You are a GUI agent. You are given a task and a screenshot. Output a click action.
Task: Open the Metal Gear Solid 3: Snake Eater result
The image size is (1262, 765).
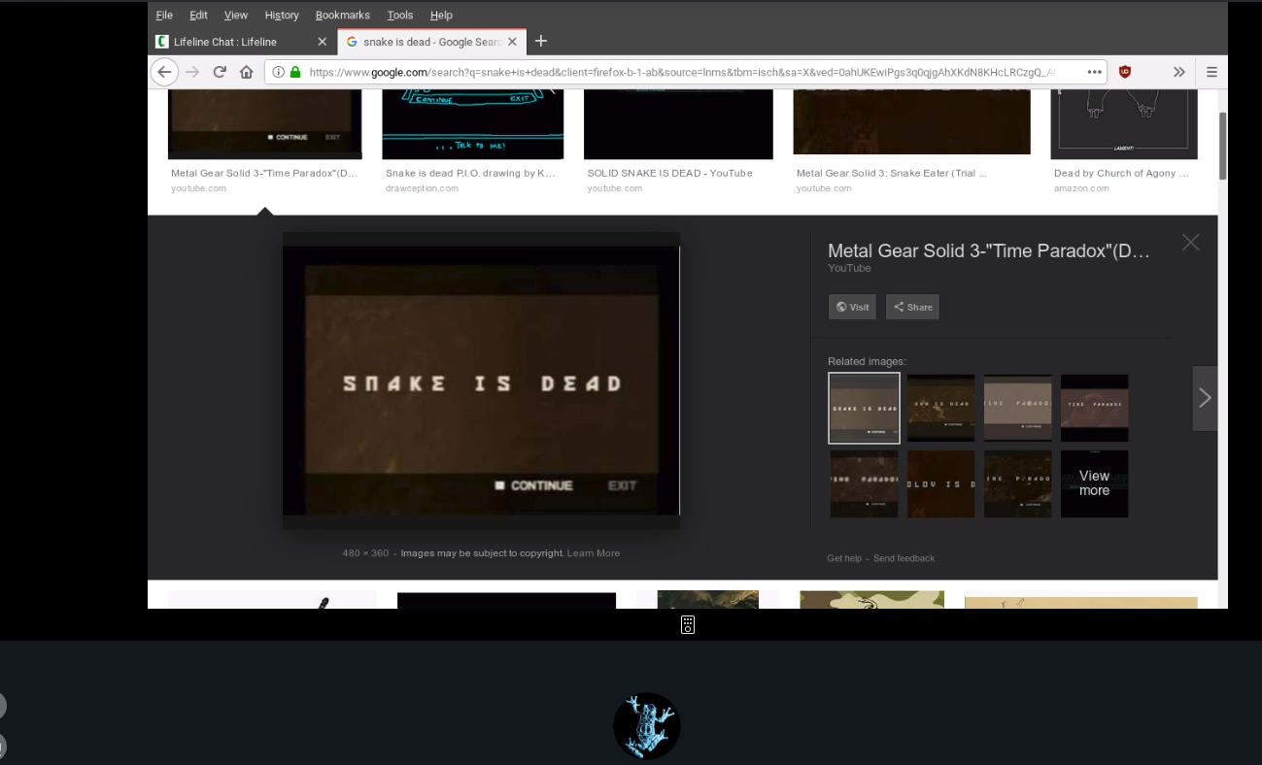[891, 173]
